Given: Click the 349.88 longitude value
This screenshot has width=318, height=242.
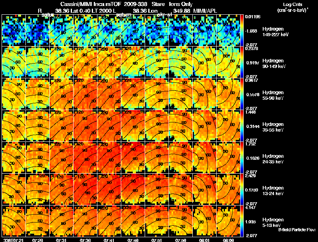Looking at the screenshot, I should point(182,11).
